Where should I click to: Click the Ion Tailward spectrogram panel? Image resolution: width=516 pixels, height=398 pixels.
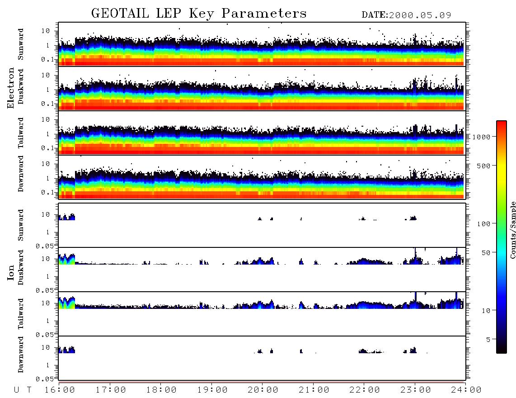click(262, 314)
